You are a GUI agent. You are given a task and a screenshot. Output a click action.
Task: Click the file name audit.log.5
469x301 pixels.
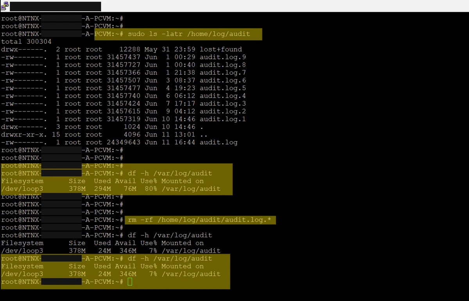[223, 88]
